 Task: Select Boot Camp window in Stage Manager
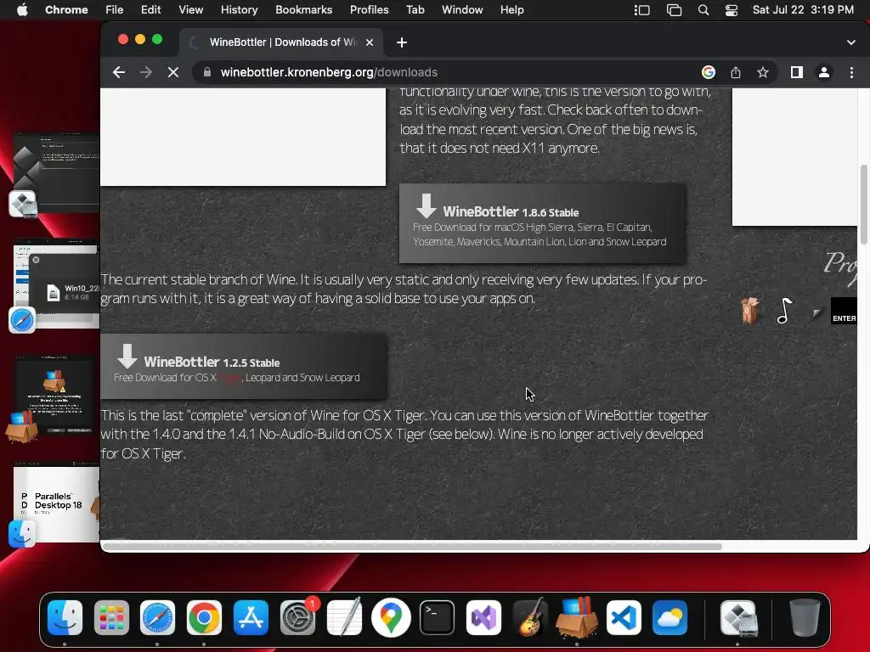pyautogui.click(x=57, y=172)
